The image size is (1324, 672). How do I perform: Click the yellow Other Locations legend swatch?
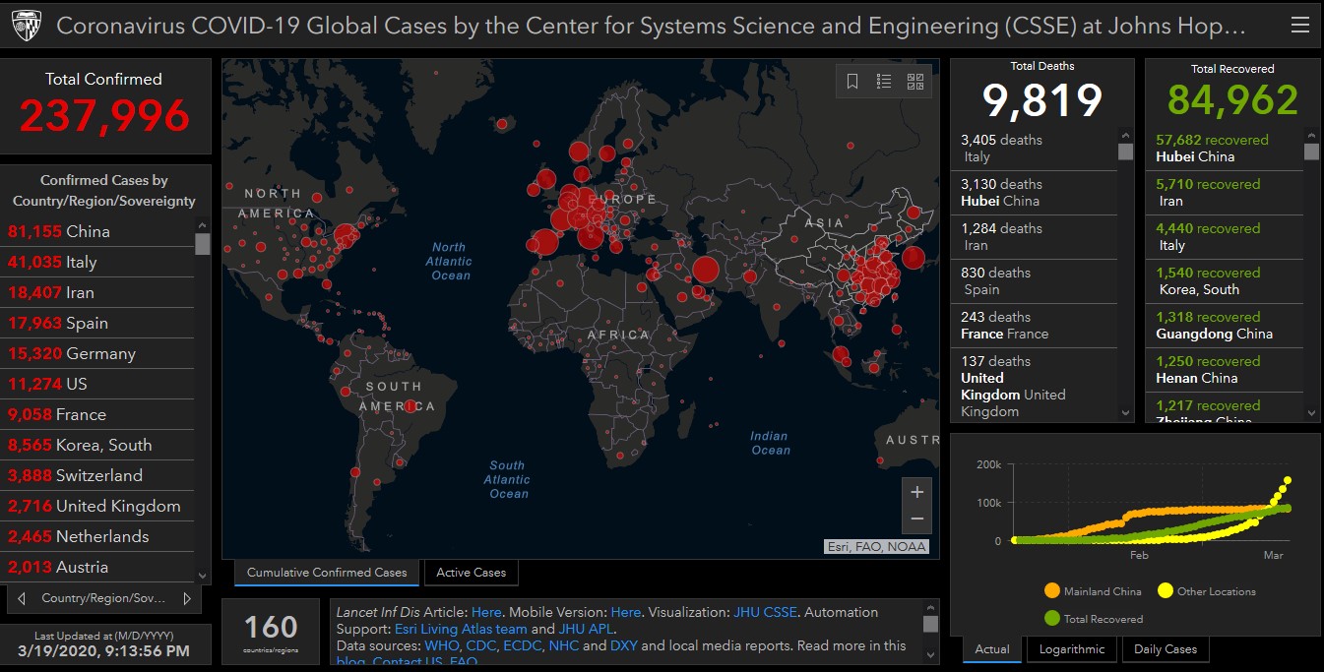(x=1166, y=591)
